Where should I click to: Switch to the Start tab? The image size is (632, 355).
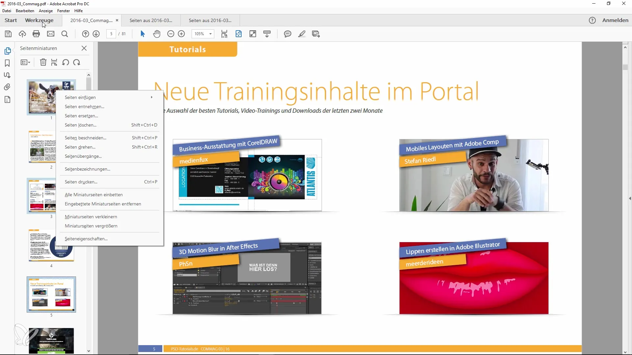coord(11,20)
